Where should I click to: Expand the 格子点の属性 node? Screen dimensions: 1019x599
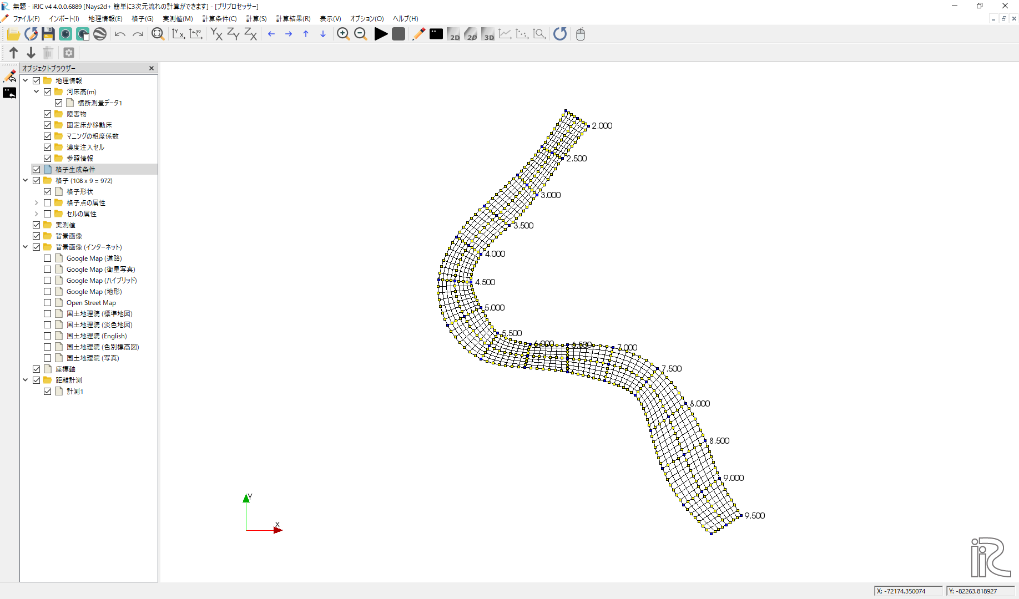[37, 202]
